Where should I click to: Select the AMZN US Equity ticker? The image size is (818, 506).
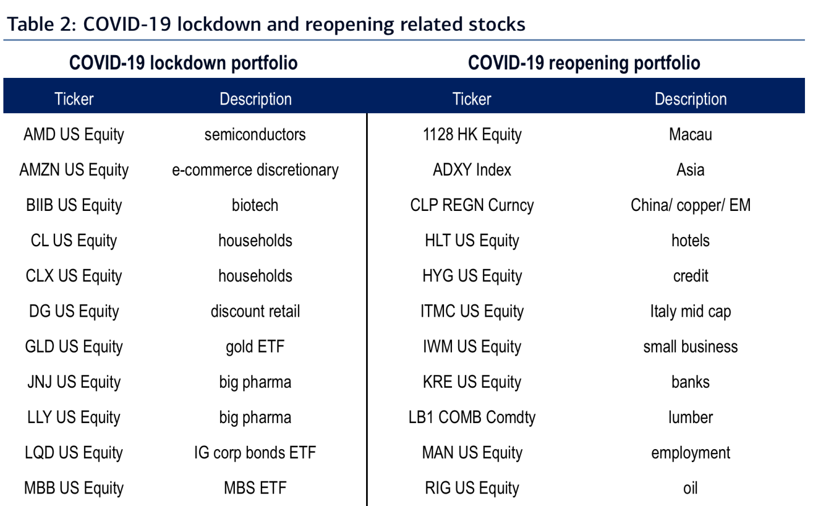tap(74, 170)
